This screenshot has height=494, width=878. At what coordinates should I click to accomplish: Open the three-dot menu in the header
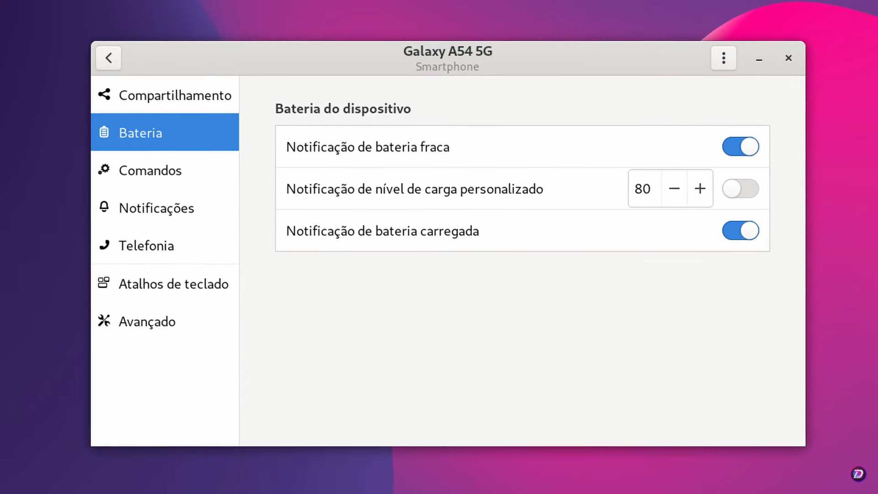723,58
